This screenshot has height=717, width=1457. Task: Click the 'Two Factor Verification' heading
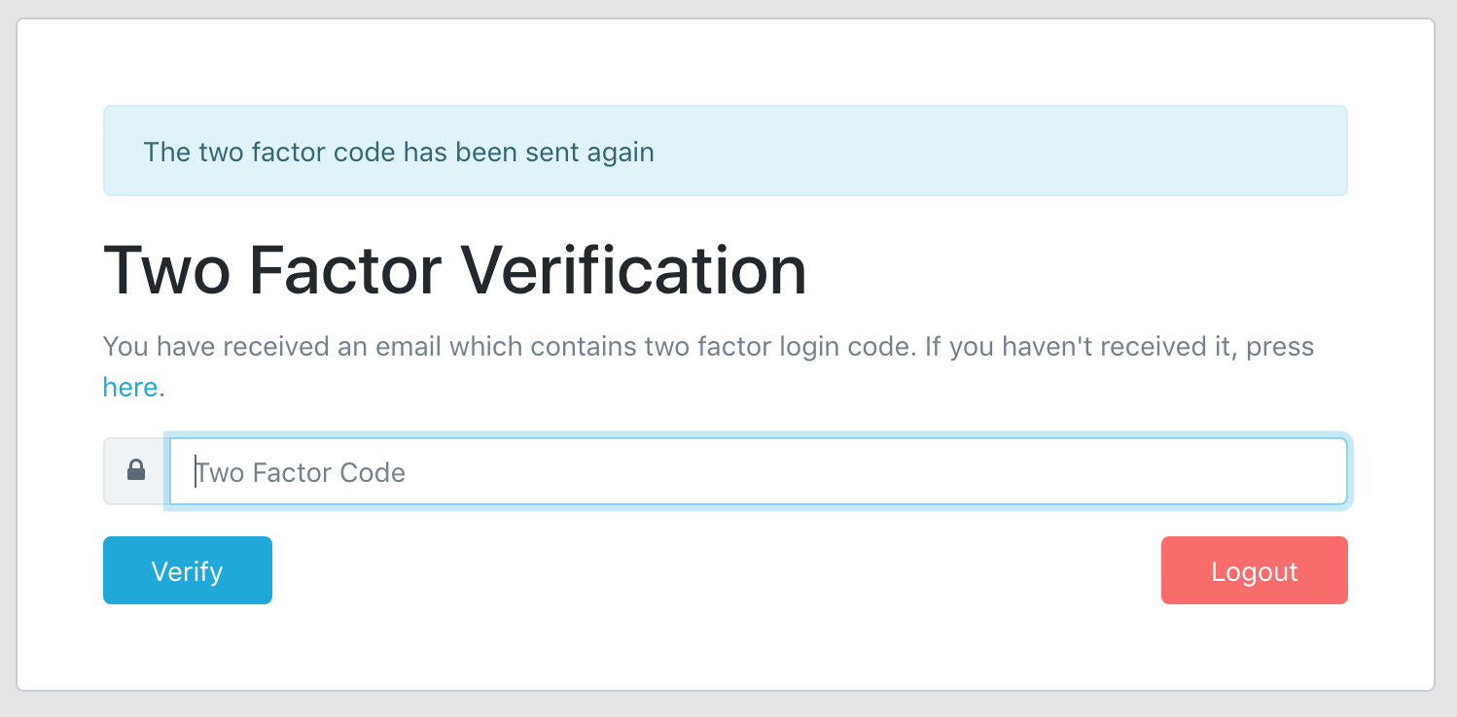[x=454, y=270]
